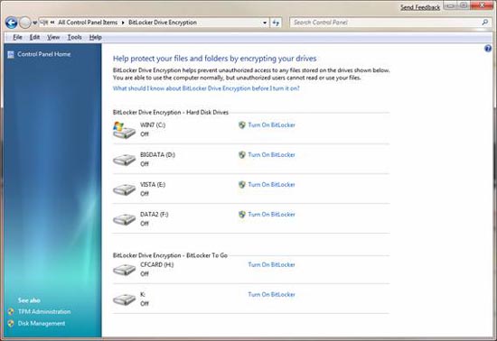497x341 pixels.
Task: Select the CFCARD (H:) drive label
Action: [157, 264]
